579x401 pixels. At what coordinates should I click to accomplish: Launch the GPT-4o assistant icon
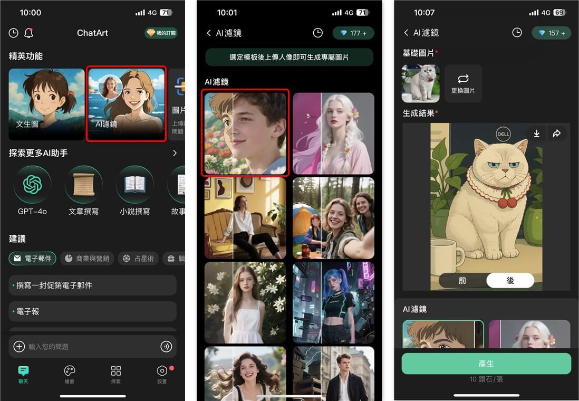33,184
